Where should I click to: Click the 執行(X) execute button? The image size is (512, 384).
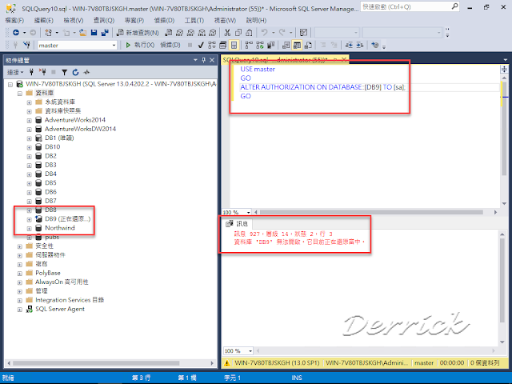(x=140, y=45)
